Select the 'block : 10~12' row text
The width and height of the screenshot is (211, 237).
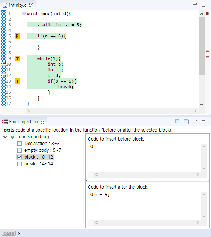point(39,157)
